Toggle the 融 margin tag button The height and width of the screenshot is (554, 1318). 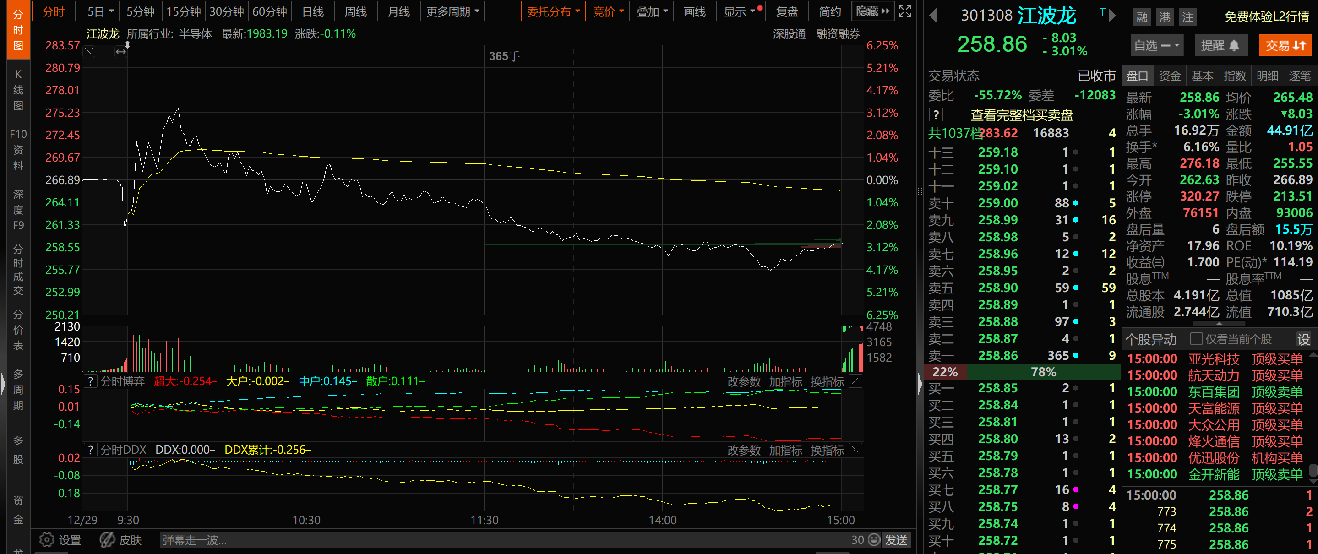point(1142,17)
